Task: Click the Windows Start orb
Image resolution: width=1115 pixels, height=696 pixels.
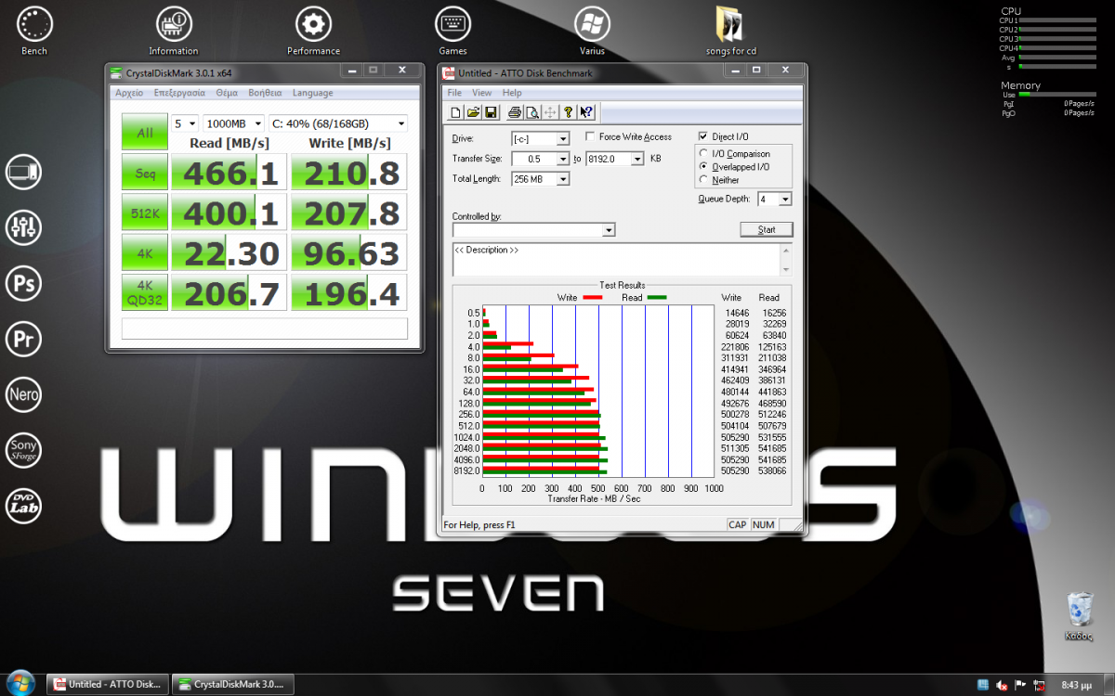Action: [20, 684]
